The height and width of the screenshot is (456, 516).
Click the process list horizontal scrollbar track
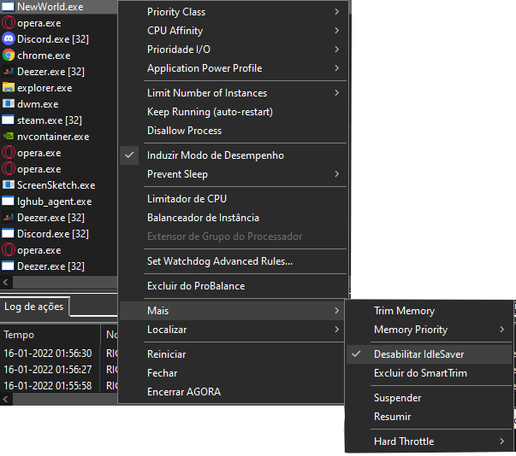[x=64, y=282]
